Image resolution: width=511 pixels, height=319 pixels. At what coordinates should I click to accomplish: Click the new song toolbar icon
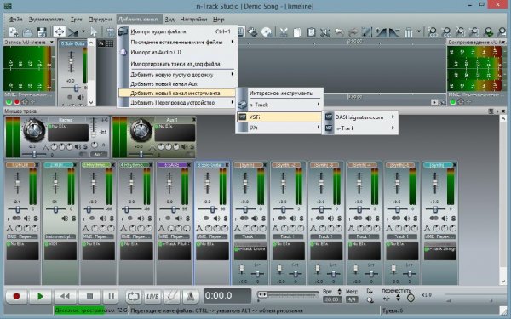[13, 32]
